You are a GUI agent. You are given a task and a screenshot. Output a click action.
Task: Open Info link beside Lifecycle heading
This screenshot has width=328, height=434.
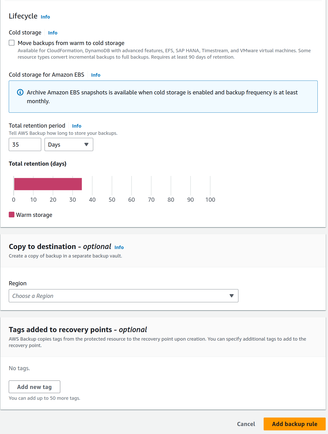pyautogui.click(x=45, y=17)
